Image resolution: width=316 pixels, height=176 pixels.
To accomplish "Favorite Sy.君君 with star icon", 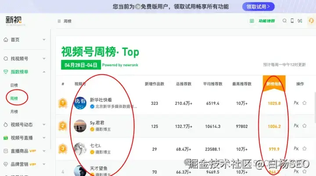I will 304,126.
